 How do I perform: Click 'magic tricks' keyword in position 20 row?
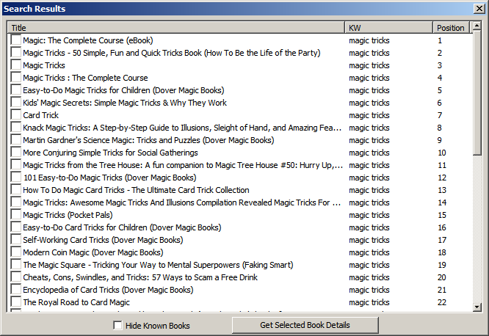click(x=369, y=277)
